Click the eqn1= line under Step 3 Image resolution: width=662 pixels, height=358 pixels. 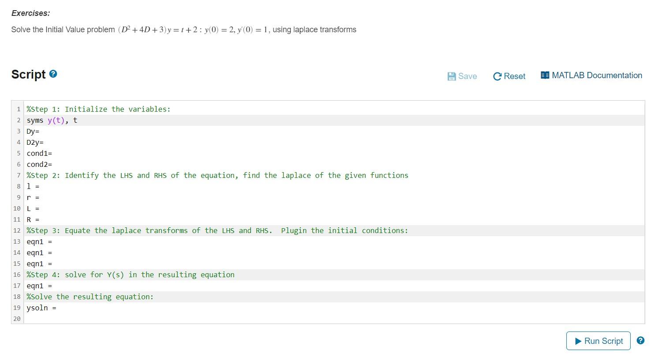[39, 241]
